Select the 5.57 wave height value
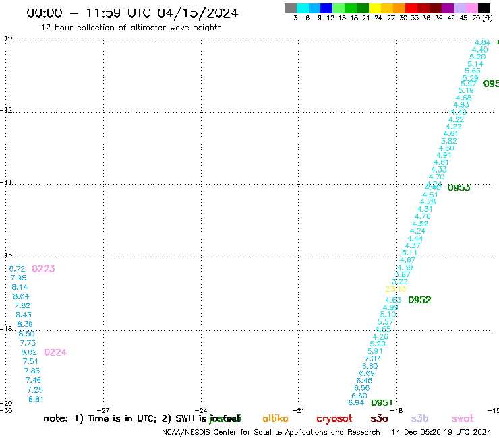499x438 pixels. point(386,322)
